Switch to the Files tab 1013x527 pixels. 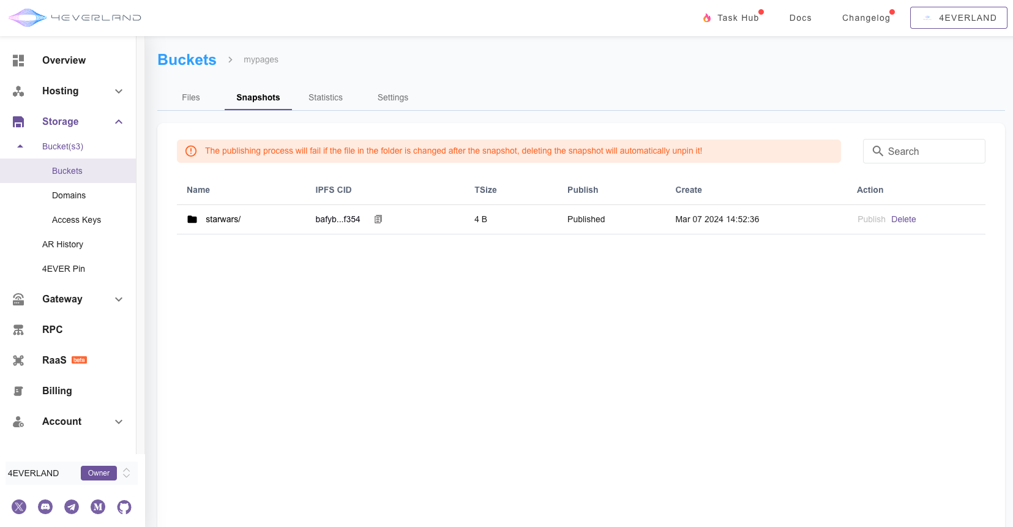[190, 97]
